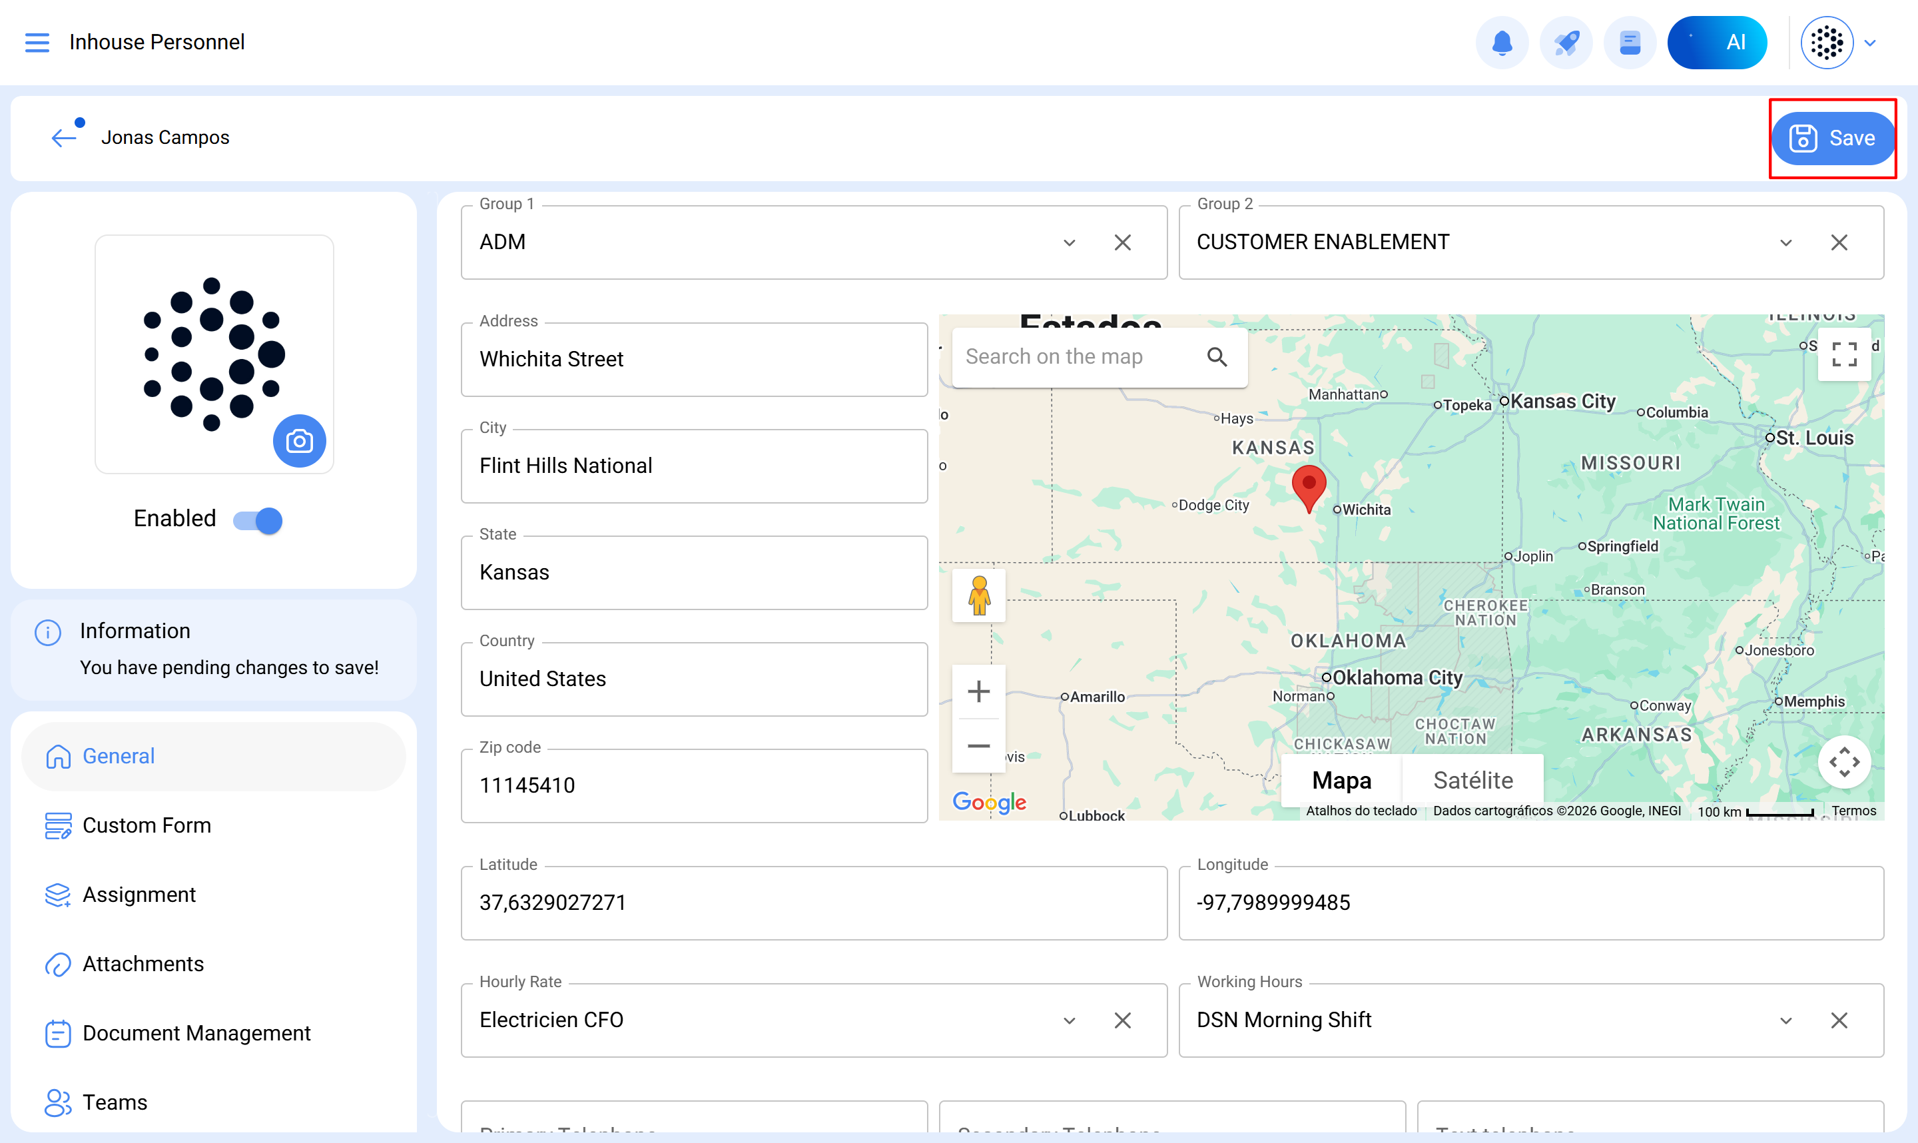
Task: Save the pending changes
Action: coord(1833,139)
